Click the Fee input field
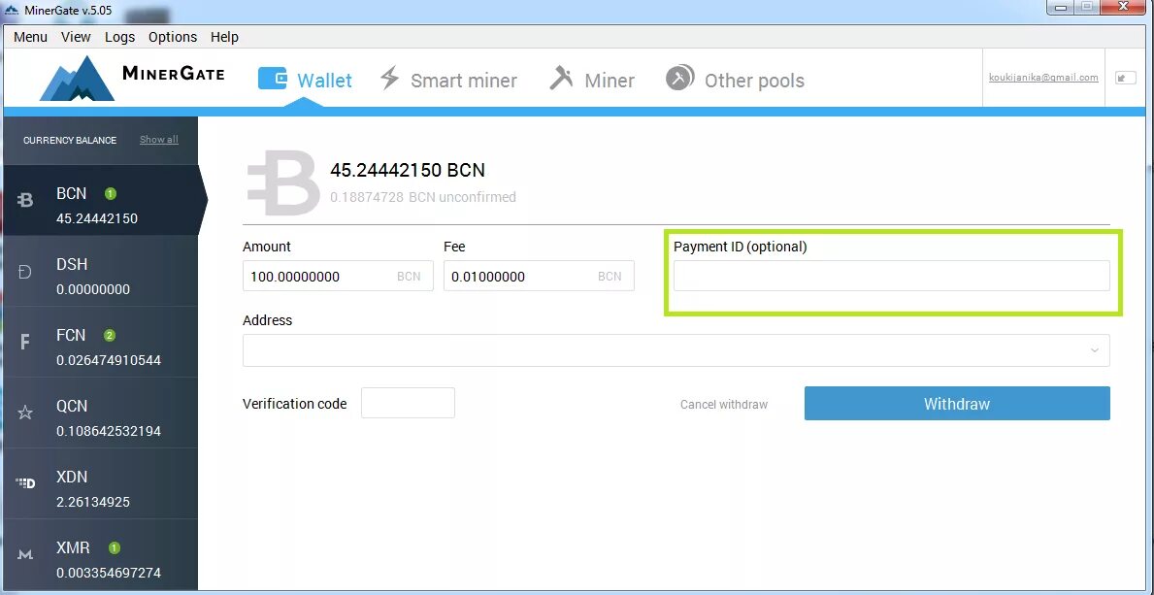Screen dimensions: 1154x595 point(539,276)
